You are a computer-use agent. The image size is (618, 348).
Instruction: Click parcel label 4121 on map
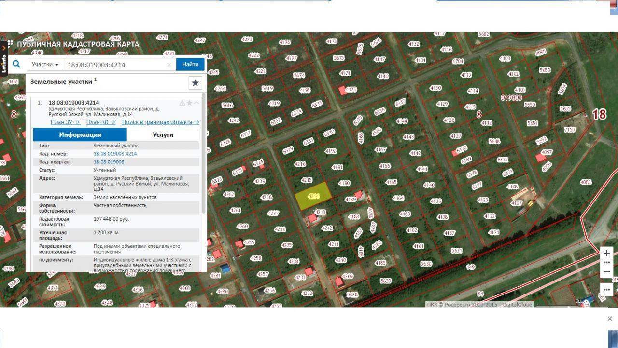(x=494, y=232)
